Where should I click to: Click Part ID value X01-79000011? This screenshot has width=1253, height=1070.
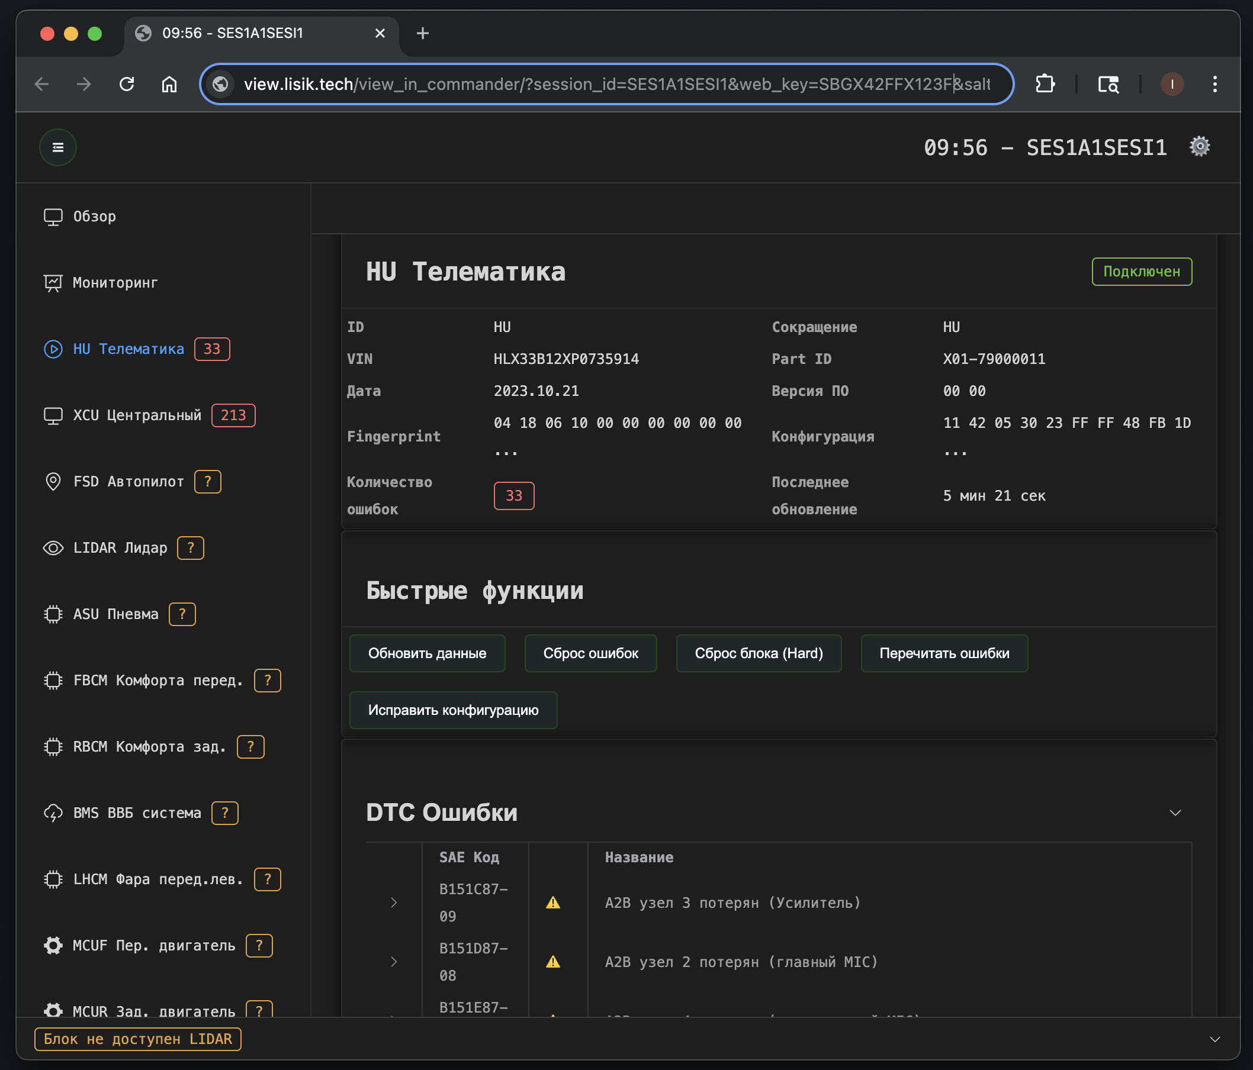click(994, 359)
